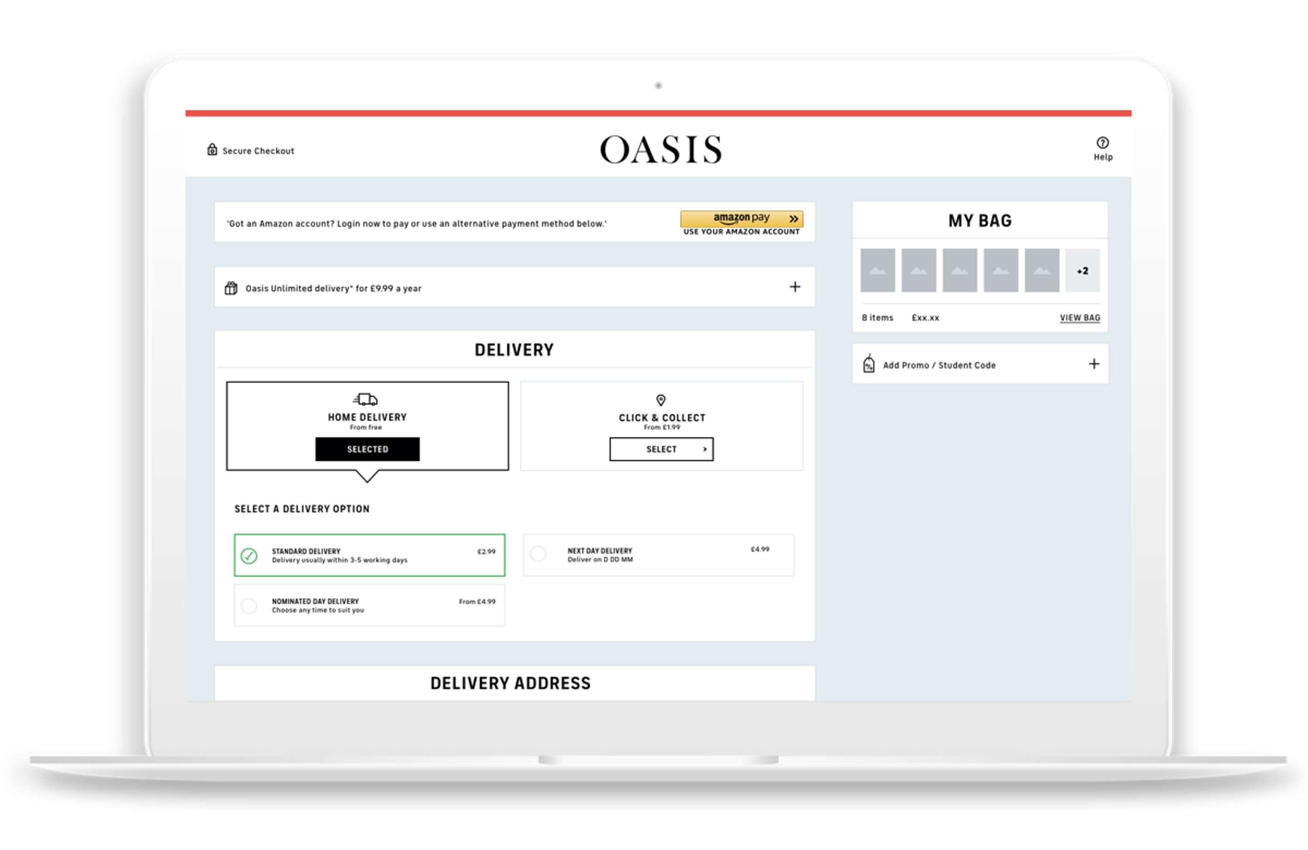Click the £xx.xx bag total
The height and width of the screenshot is (850, 1308).
click(926, 318)
